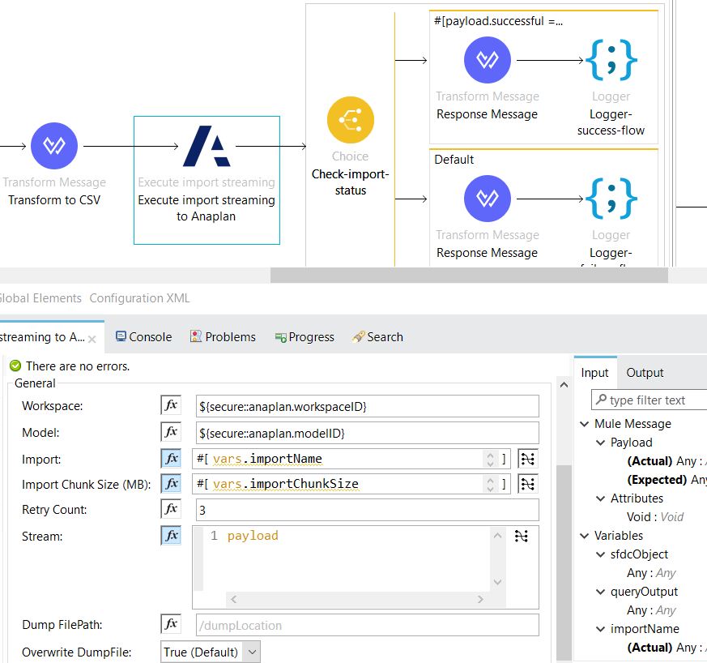This screenshot has height=663, width=707.
Task: Click the Void attributes type entry
Action: tap(655, 517)
